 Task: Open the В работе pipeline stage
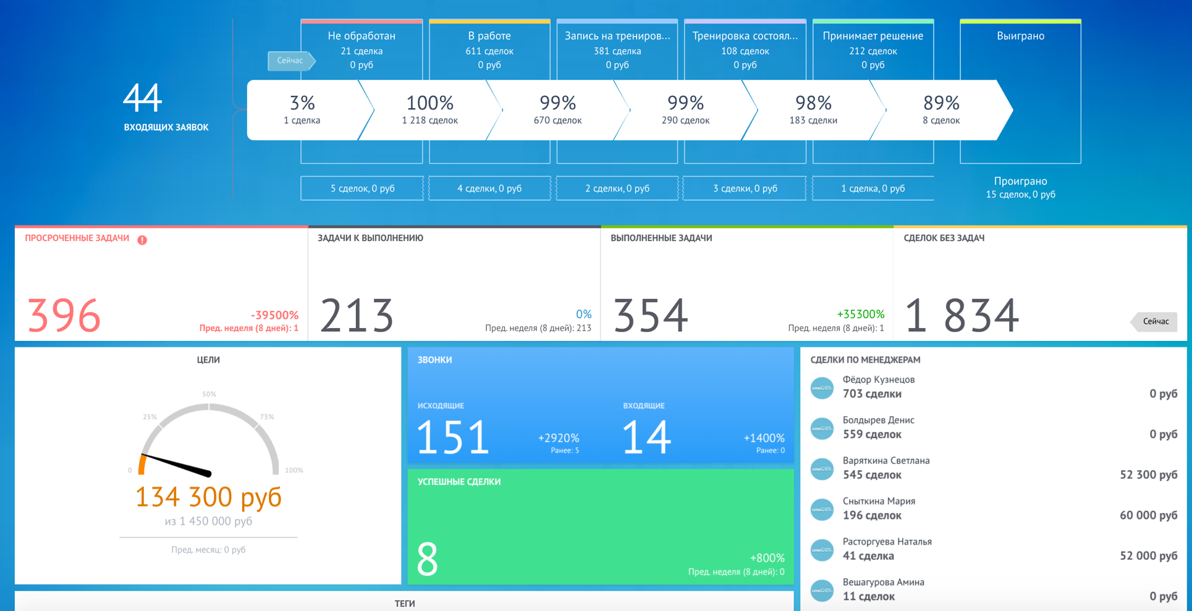[489, 50]
